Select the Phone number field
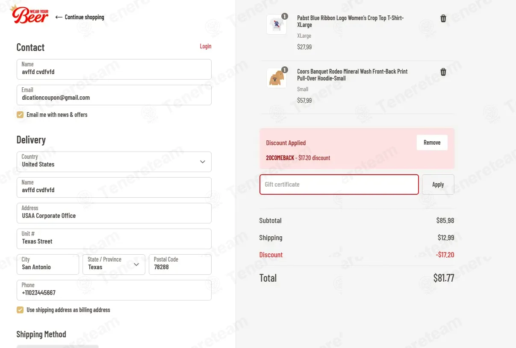 114,290
